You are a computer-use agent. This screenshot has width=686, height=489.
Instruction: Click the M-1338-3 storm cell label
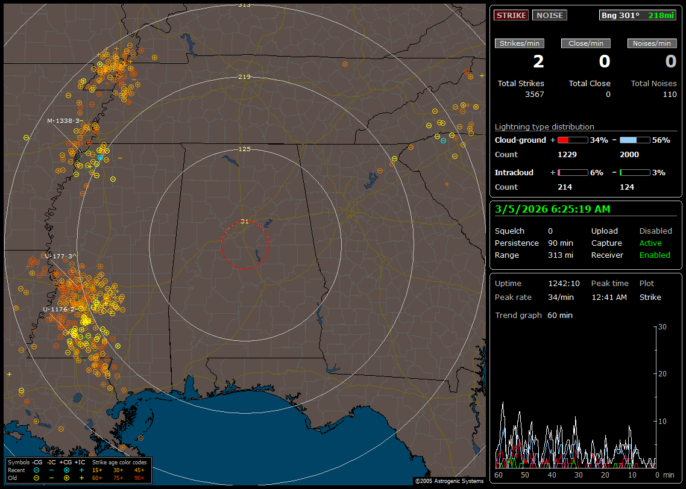63,120
